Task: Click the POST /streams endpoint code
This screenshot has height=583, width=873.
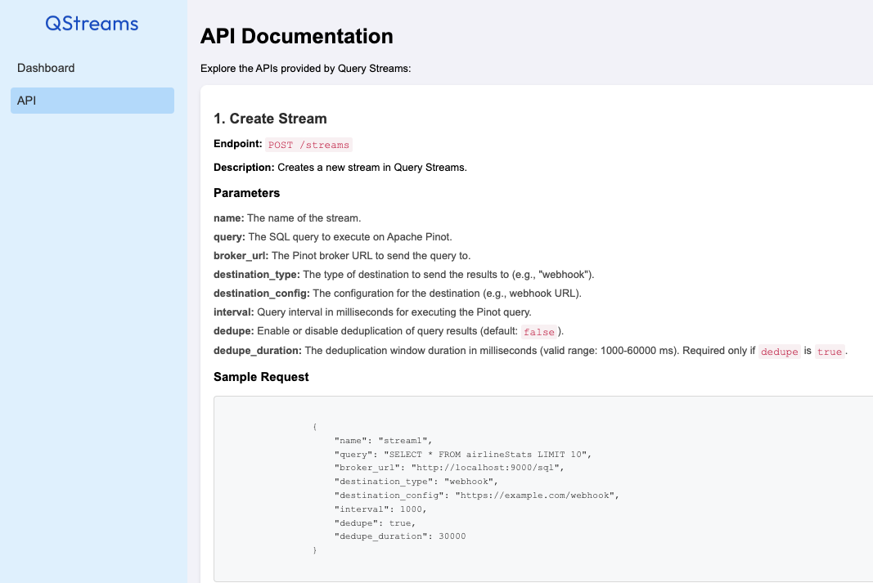Action: [308, 145]
